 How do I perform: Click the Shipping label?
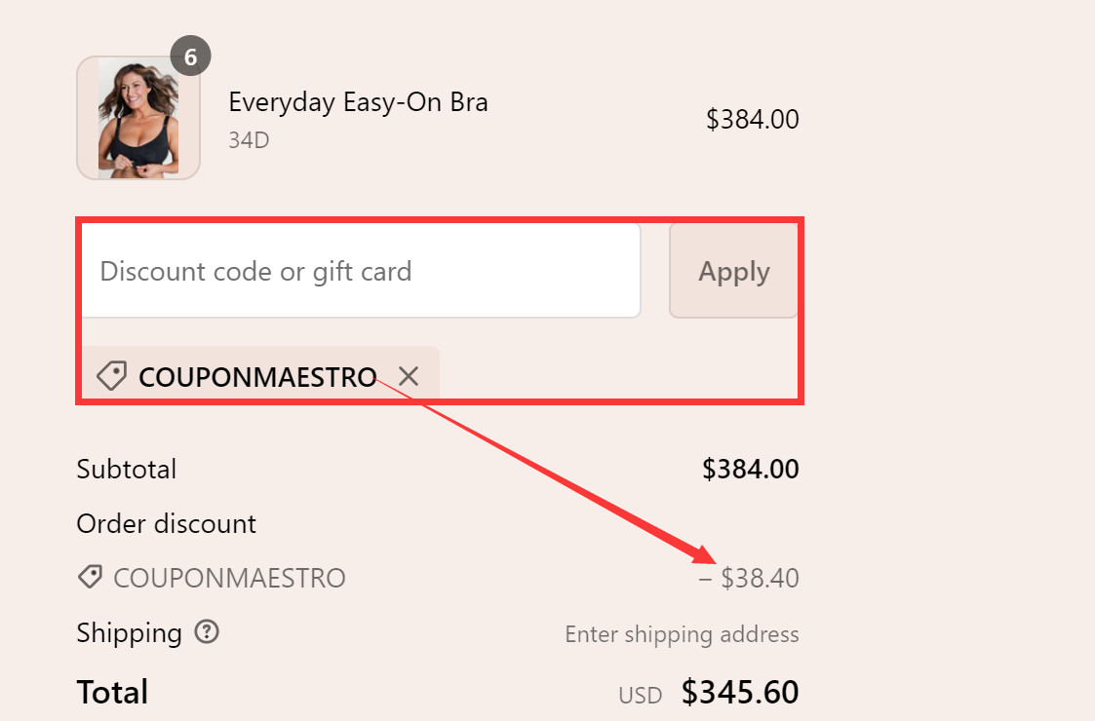(129, 633)
